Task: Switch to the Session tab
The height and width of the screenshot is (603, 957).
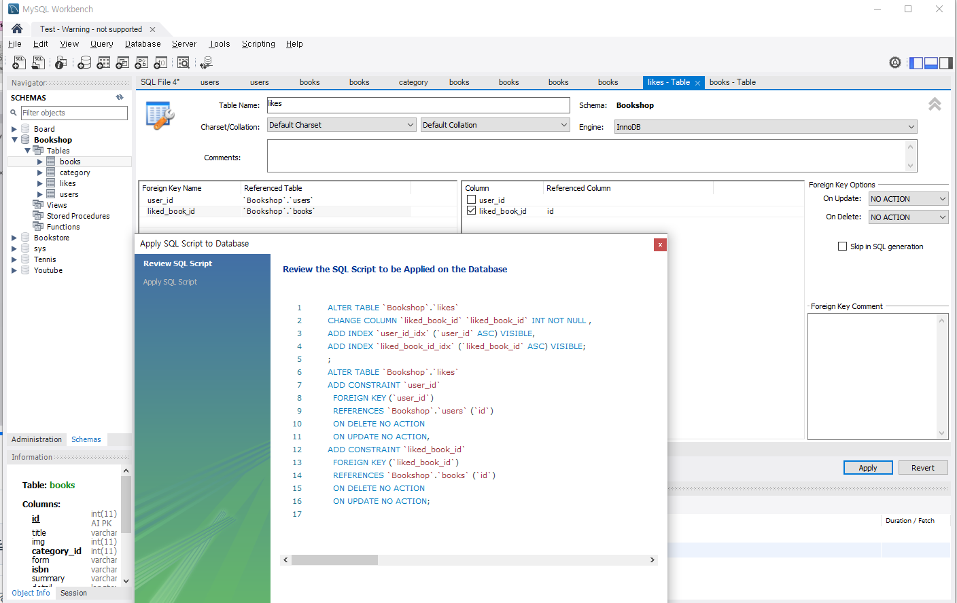Action: pos(73,593)
